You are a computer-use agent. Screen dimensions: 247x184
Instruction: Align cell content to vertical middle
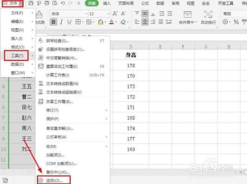145,14
